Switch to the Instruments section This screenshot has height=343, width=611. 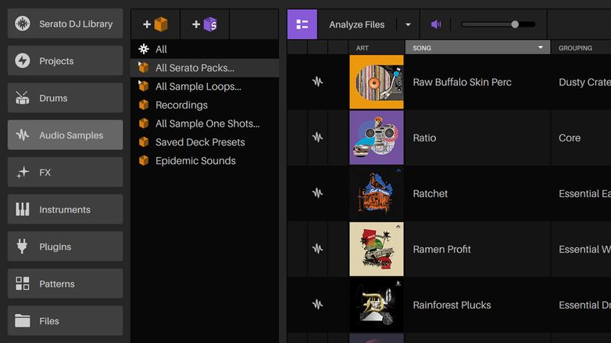pyautogui.click(x=65, y=209)
